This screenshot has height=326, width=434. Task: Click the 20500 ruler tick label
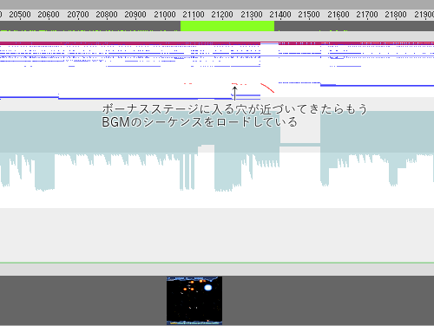[20, 15]
